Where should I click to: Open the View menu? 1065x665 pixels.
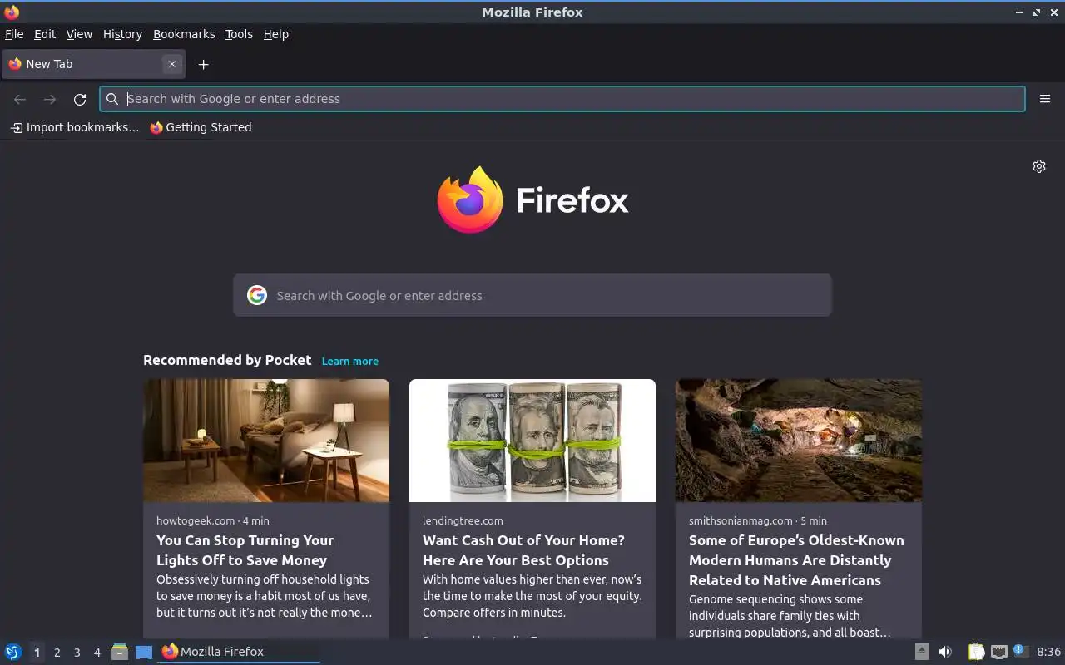point(79,34)
